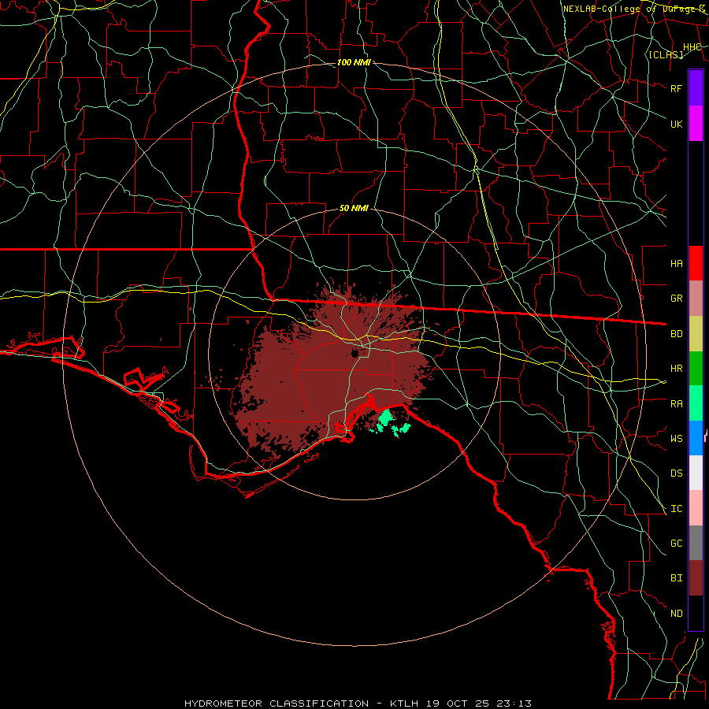Click the "HA" legend label
Screen dimensions: 709x709
[x=676, y=264]
